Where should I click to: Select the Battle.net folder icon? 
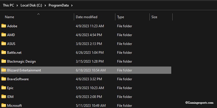tap(4, 52)
